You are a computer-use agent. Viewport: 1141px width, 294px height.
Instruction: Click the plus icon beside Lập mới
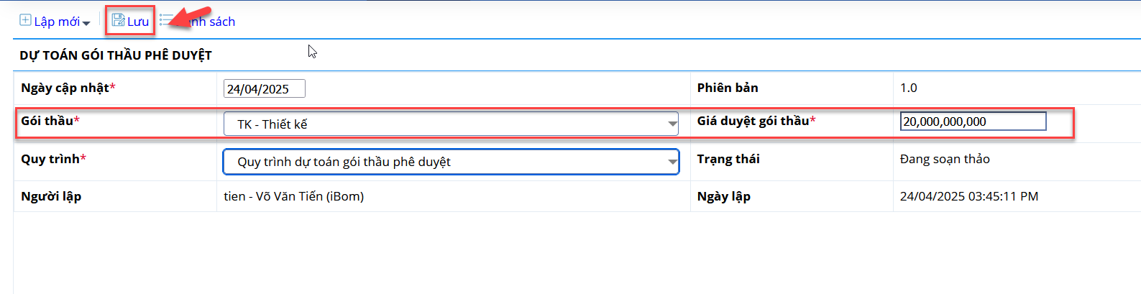pyautogui.click(x=25, y=20)
